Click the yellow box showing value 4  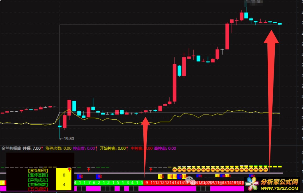[x=64, y=185]
